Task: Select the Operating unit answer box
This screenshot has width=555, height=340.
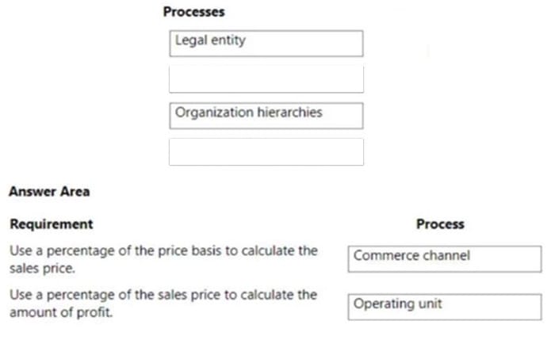Action: [445, 307]
